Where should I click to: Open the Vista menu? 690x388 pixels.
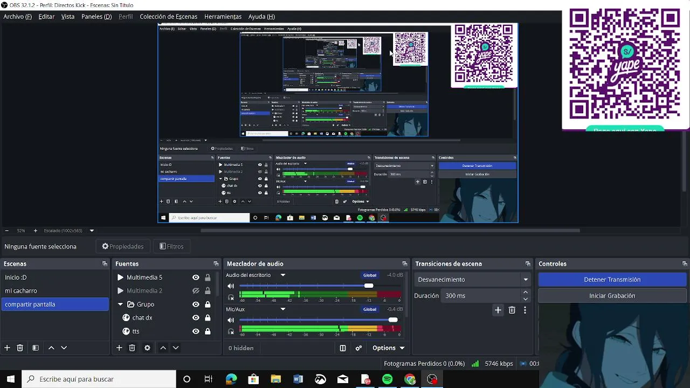(x=68, y=17)
